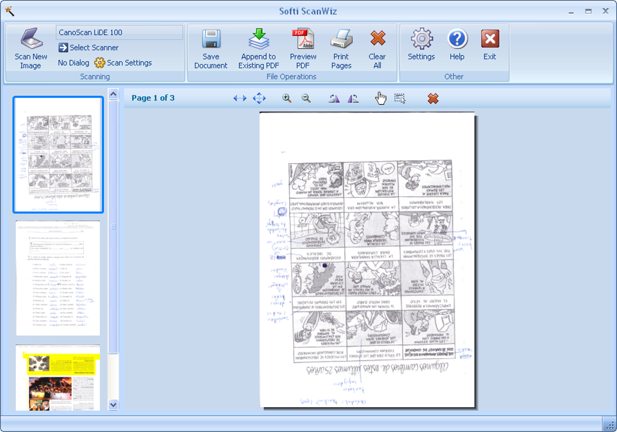The image size is (617, 432).
Task: Delete the current page with the red X
Action: (x=433, y=99)
